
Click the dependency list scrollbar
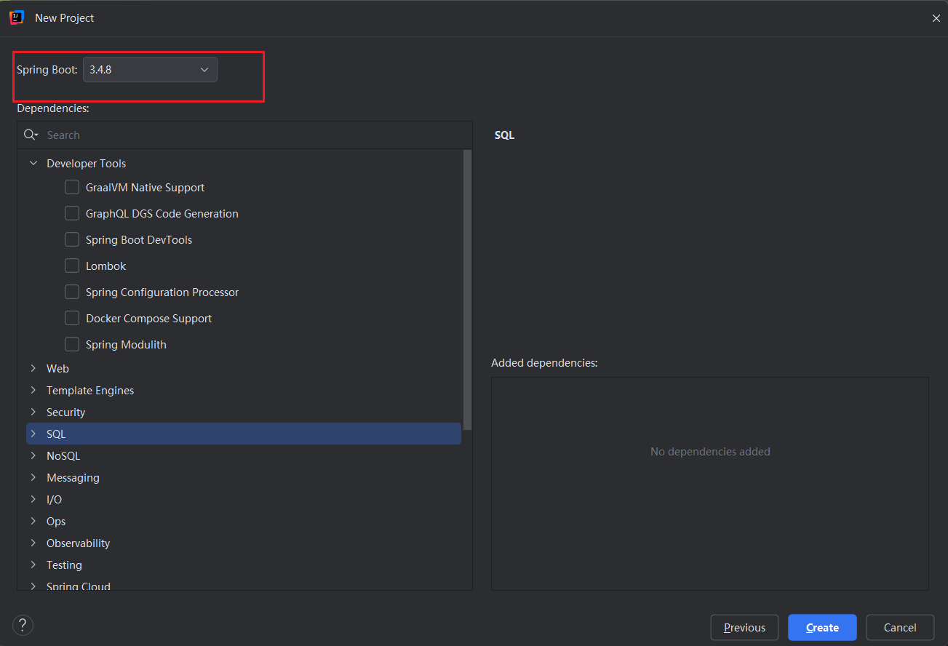pyautogui.click(x=468, y=290)
